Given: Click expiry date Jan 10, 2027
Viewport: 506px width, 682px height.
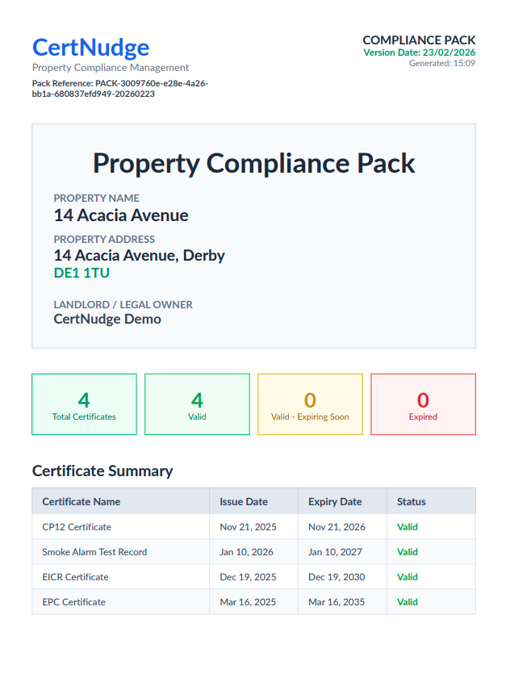Looking at the screenshot, I should [335, 552].
